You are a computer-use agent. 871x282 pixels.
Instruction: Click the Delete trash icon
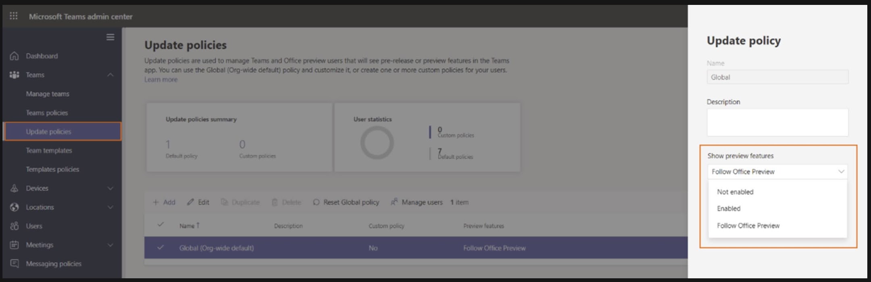pyautogui.click(x=275, y=202)
